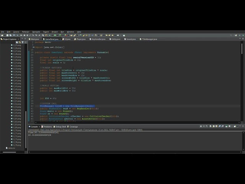
Task: Open the Window menu
Action: [x=70, y=32]
